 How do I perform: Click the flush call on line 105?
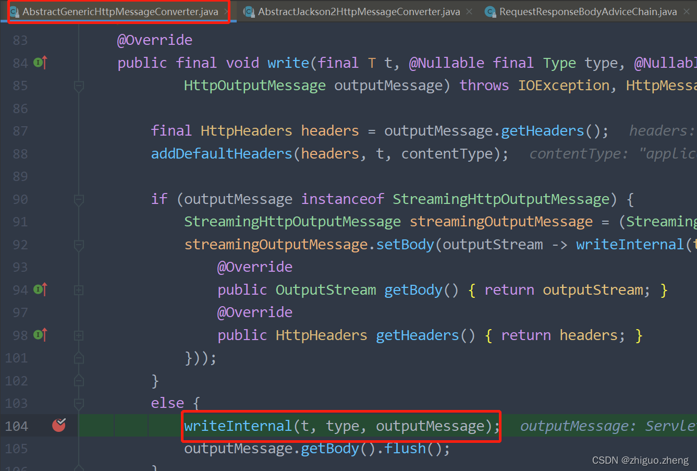[405, 449]
